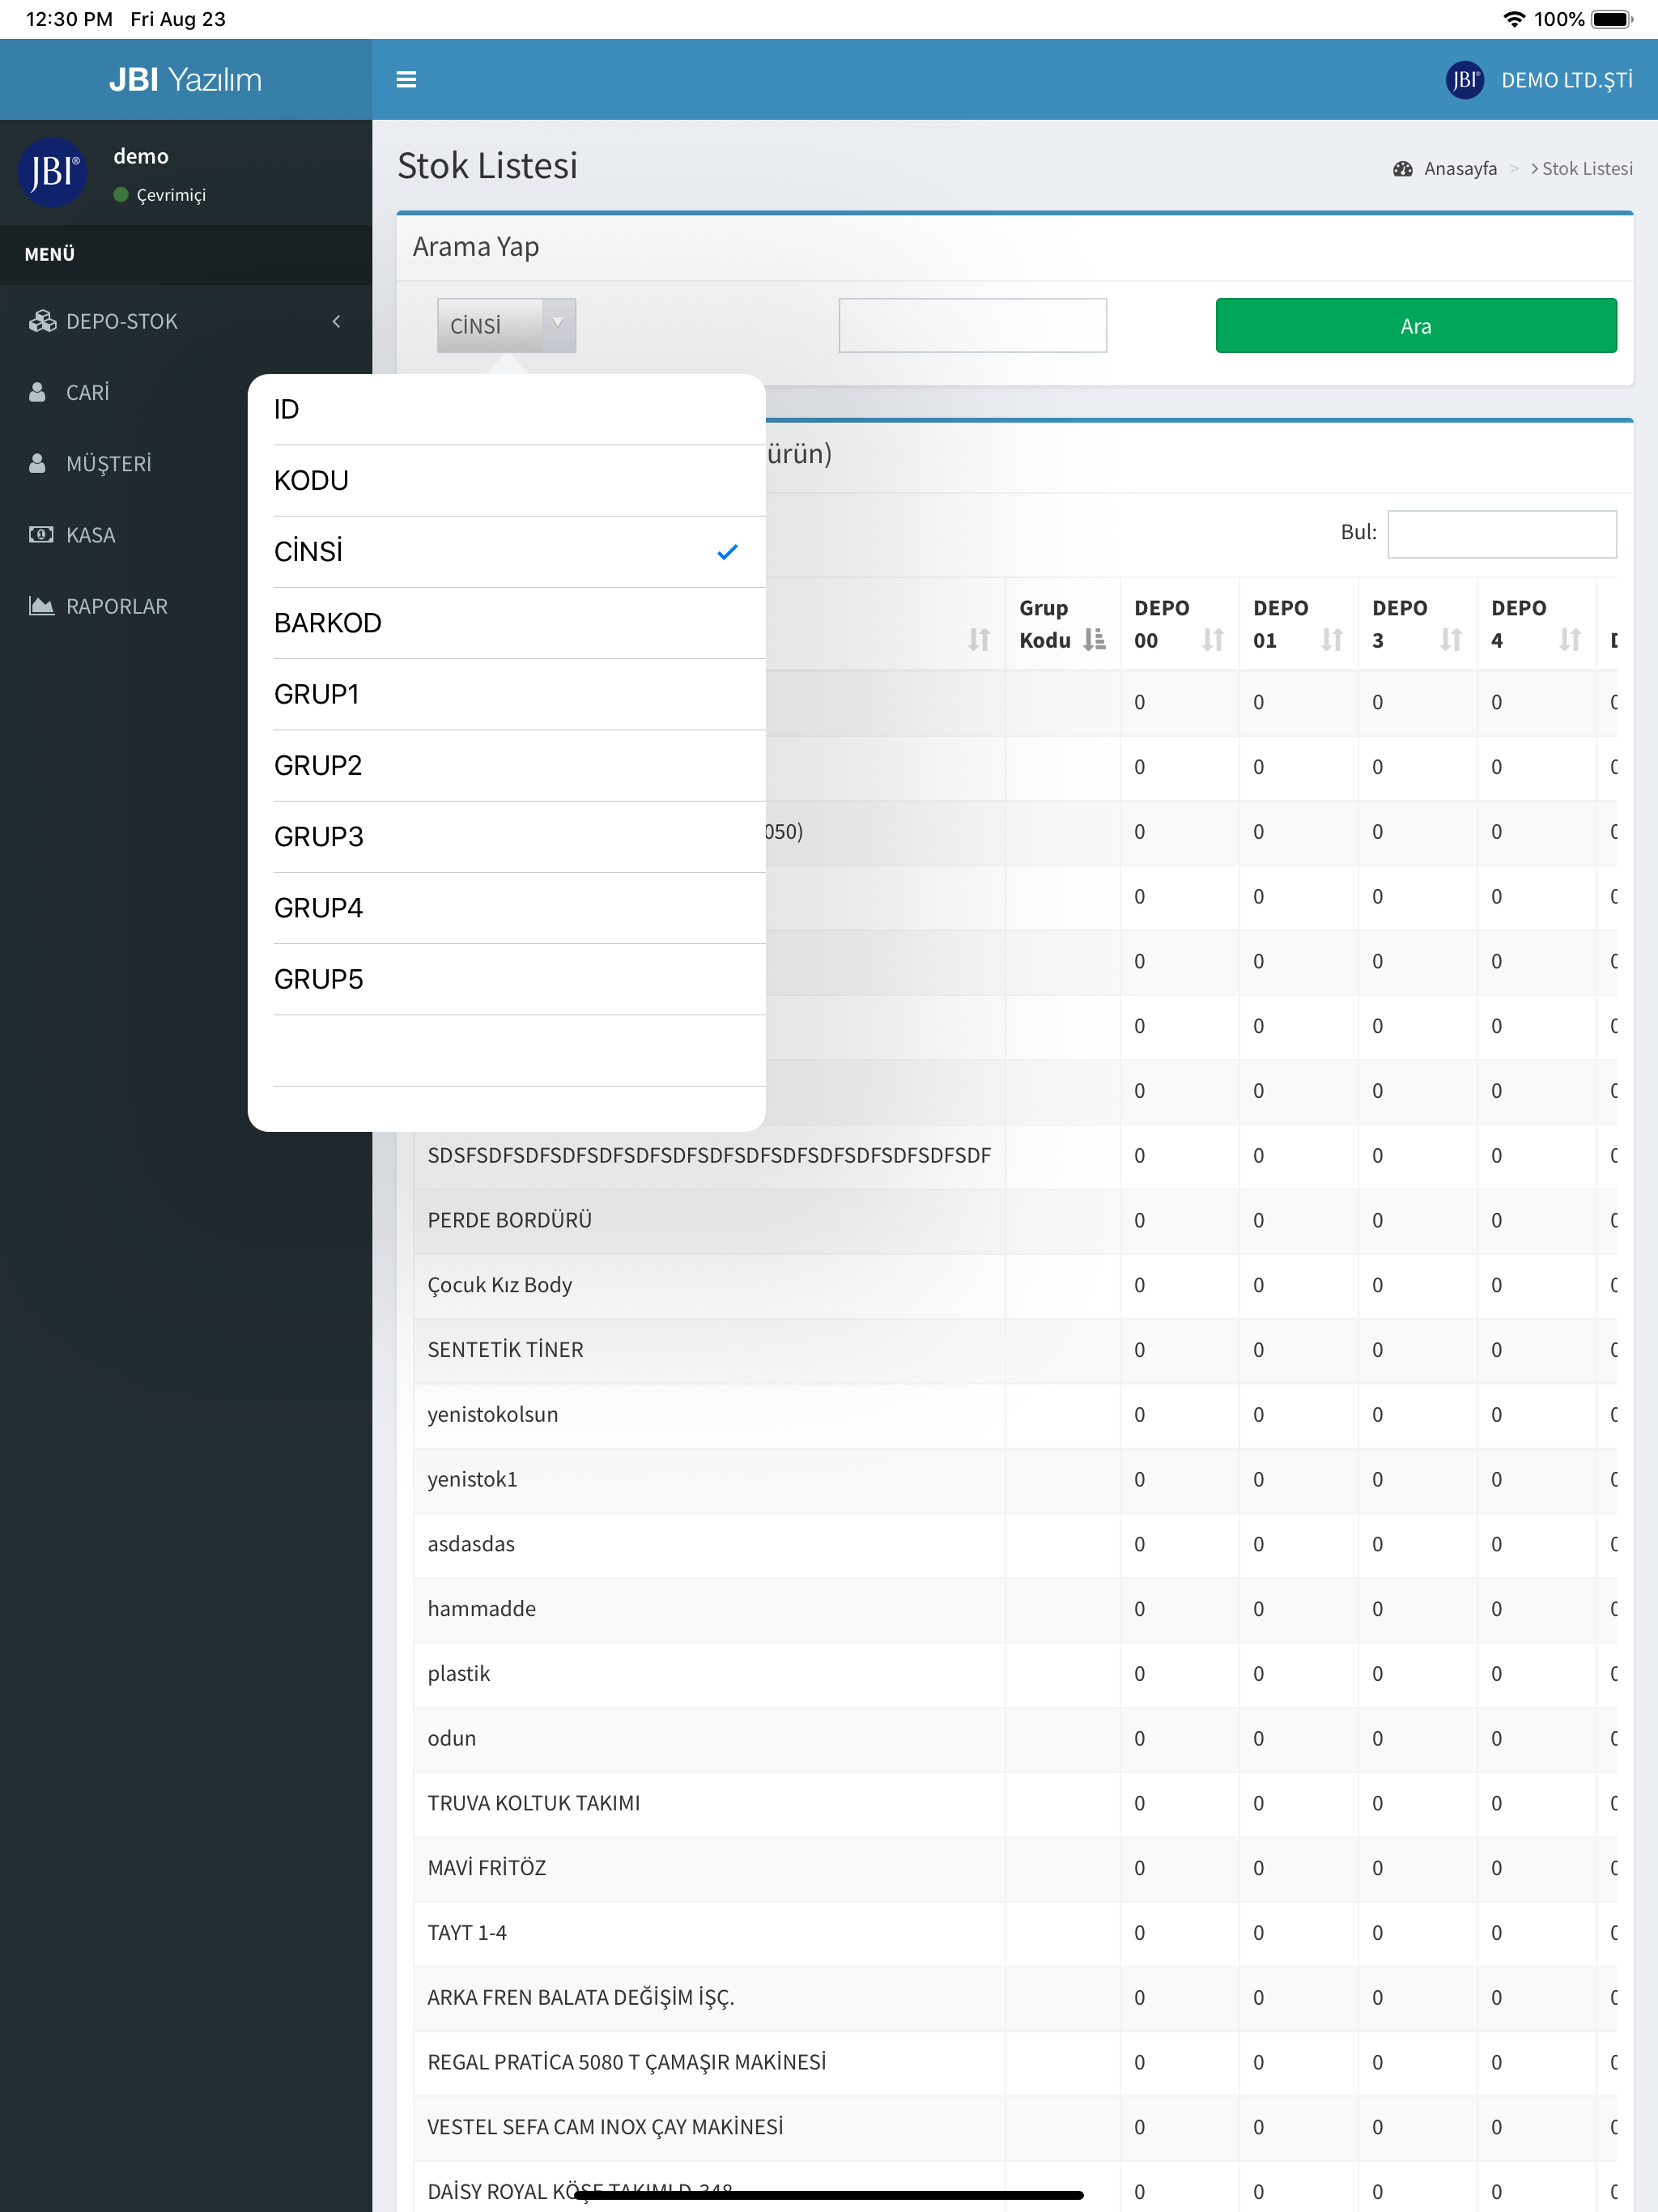
Task: Click the Çocuk Kız Body row
Action: coord(1015,1285)
